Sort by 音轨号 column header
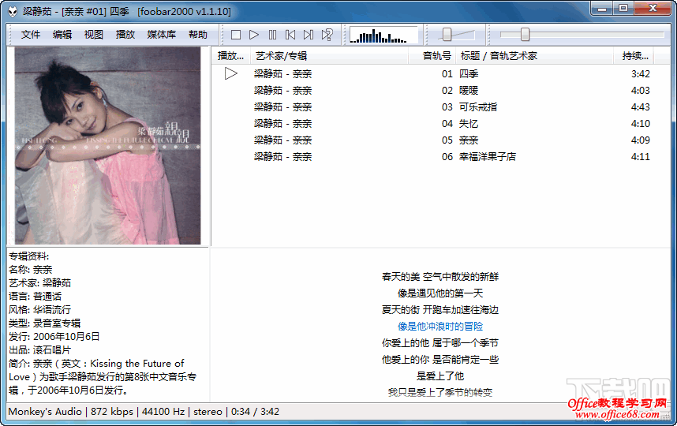 (432, 56)
